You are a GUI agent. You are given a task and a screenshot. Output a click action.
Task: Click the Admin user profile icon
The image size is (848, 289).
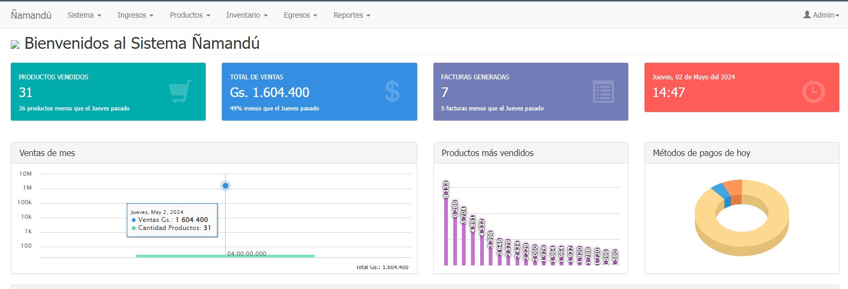[x=807, y=15]
